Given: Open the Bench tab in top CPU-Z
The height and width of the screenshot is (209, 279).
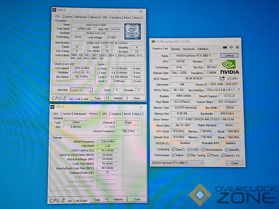Looking at the screenshot, I should (x=127, y=18).
